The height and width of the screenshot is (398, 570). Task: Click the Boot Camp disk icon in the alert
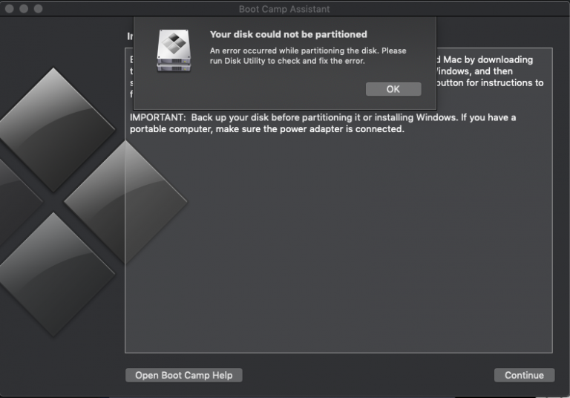[174, 50]
